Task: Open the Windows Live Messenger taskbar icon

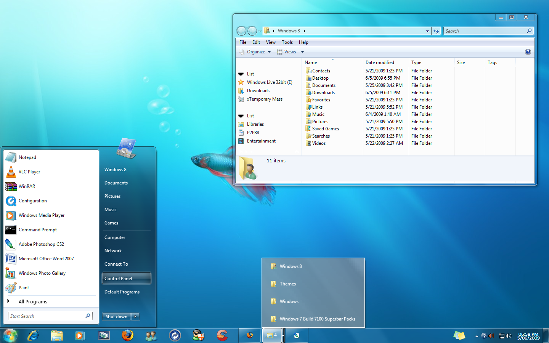Action: (151, 335)
